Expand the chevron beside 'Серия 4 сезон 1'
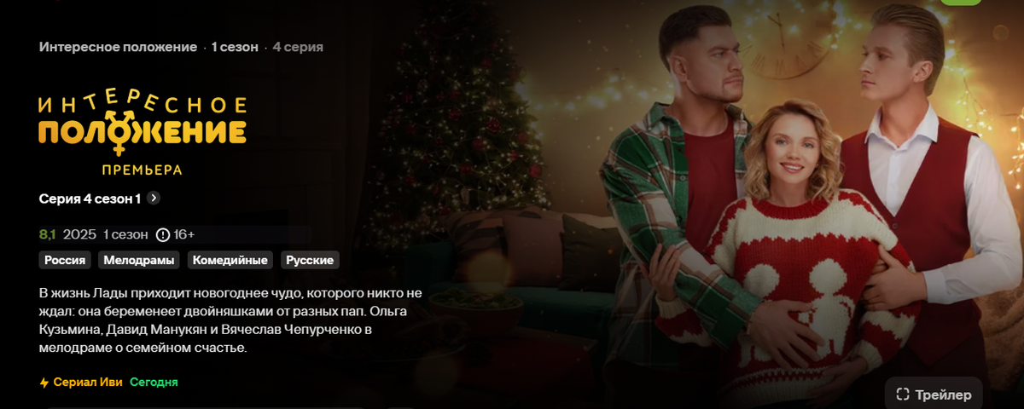1024x409 pixels. click(154, 198)
